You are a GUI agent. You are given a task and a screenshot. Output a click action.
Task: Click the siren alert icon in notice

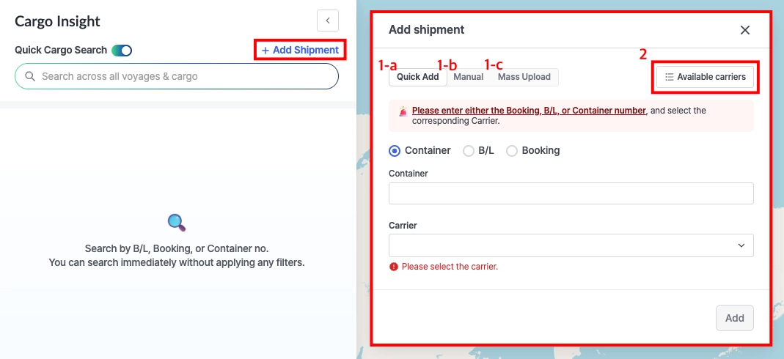403,111
